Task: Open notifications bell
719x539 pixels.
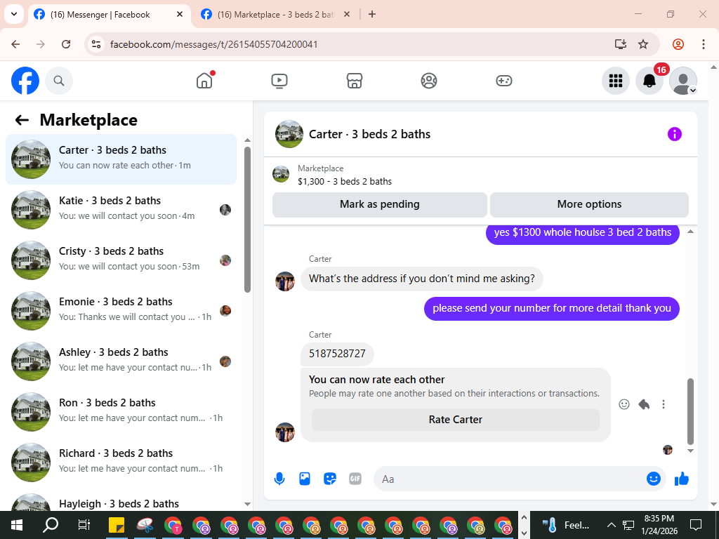Action: coord(649,81)
